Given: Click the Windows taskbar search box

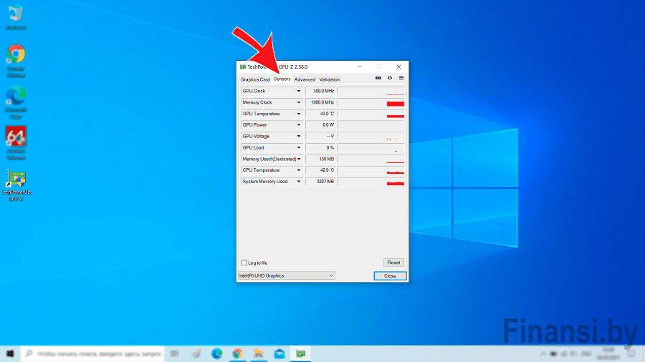Looking at the screenshot, I should click(92, 353).
